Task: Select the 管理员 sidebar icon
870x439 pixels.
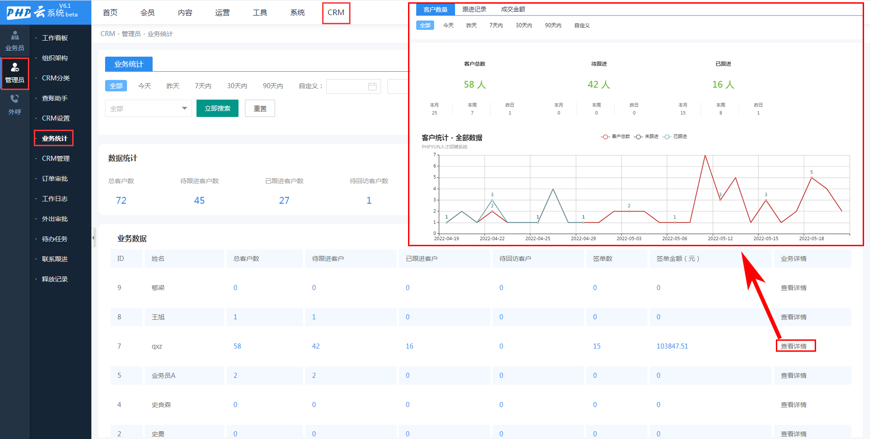Action: coord(15,73)
